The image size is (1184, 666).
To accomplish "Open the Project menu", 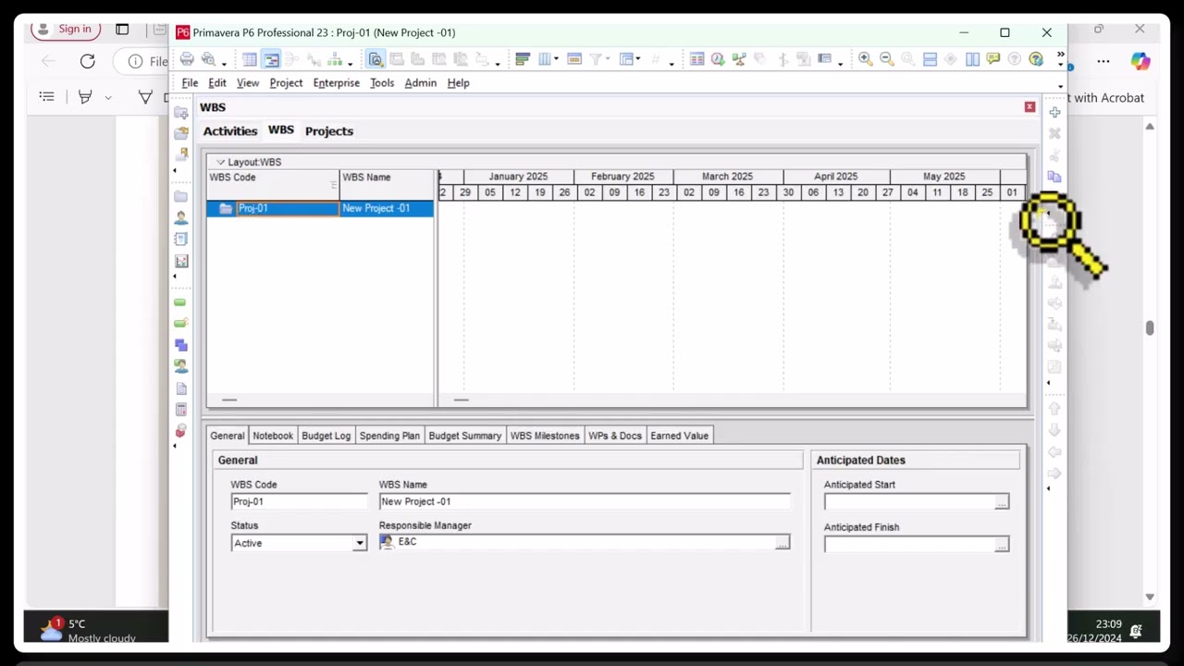I will (x=286, y=82).
